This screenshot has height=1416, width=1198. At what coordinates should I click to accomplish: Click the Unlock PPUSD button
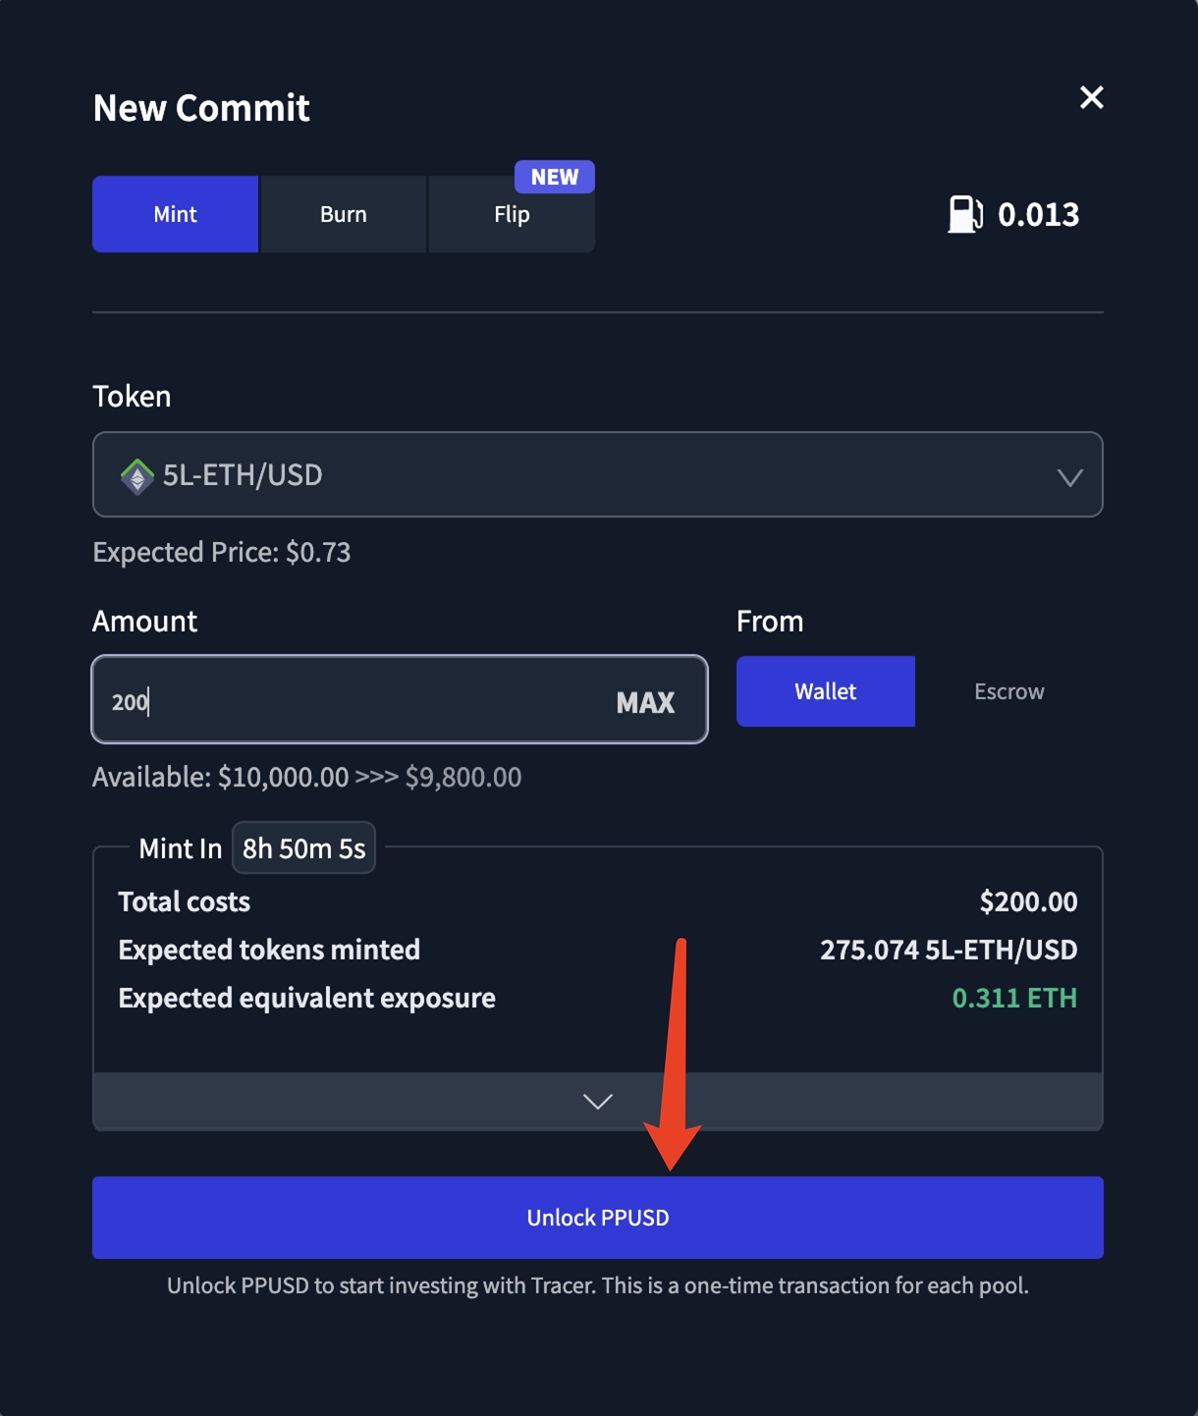(x=597, y=1218)
